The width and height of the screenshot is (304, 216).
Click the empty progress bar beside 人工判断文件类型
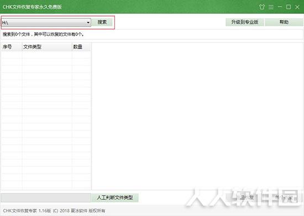point(46,198)
